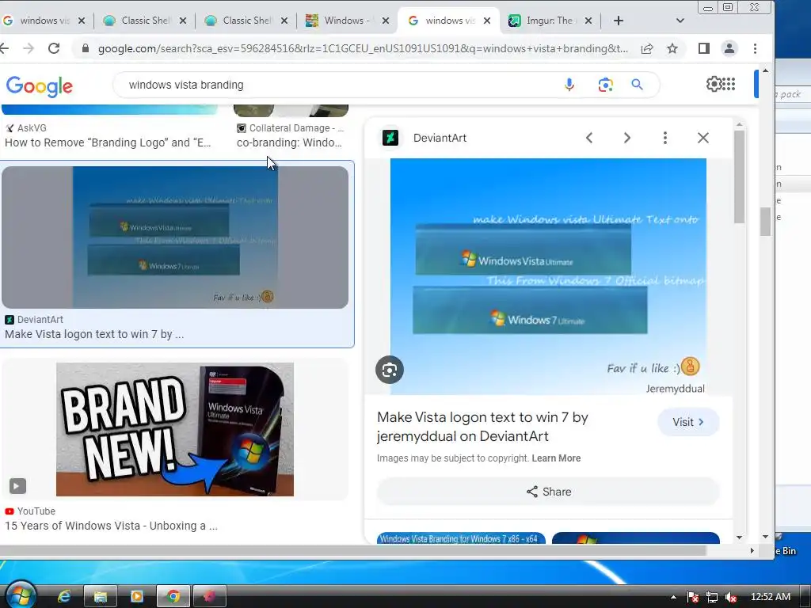Open YouTube '15 Years of Windows Vista' result
The height and width of the screenshot is (608, 811).
[111, 526]
